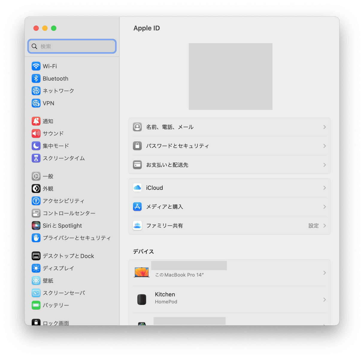Click the VPN icon in sidebar

[x=36, y=103]
